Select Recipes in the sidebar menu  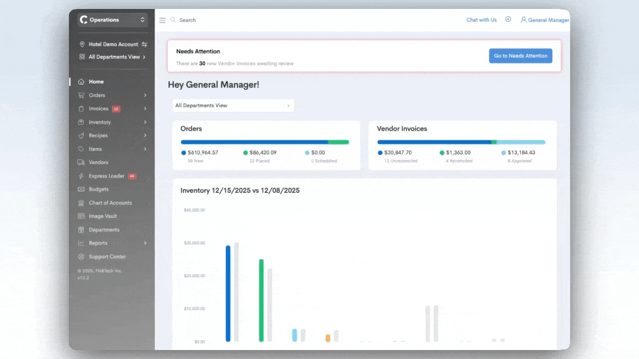[98, 136]
